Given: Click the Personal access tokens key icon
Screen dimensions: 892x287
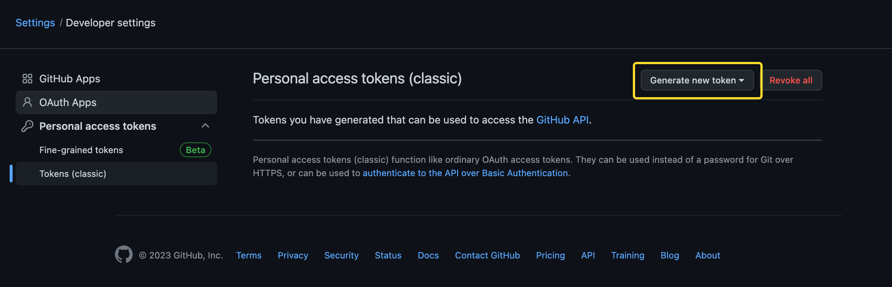Looking at the screenshot, I should click(27, 126).
